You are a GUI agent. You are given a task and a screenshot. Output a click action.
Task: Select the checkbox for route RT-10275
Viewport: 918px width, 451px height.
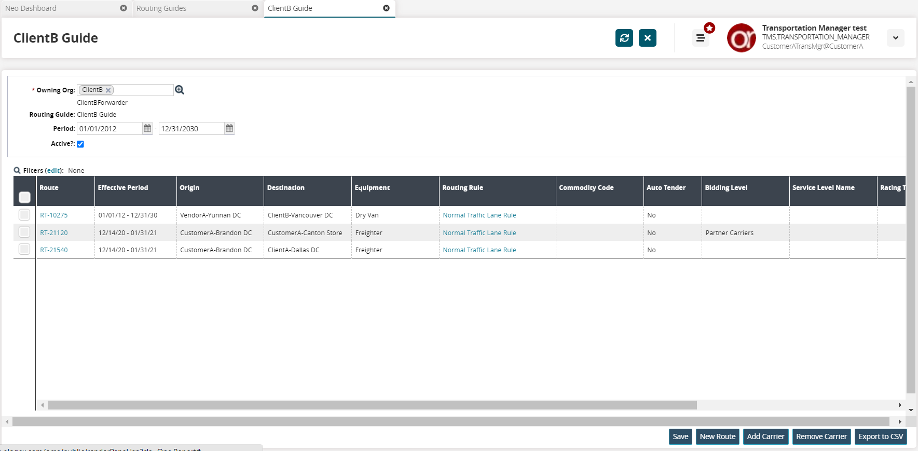(x=24, y=215)
